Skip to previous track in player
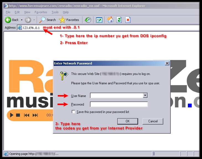This screenshot has height=159, width=202. tap(27, 115)
